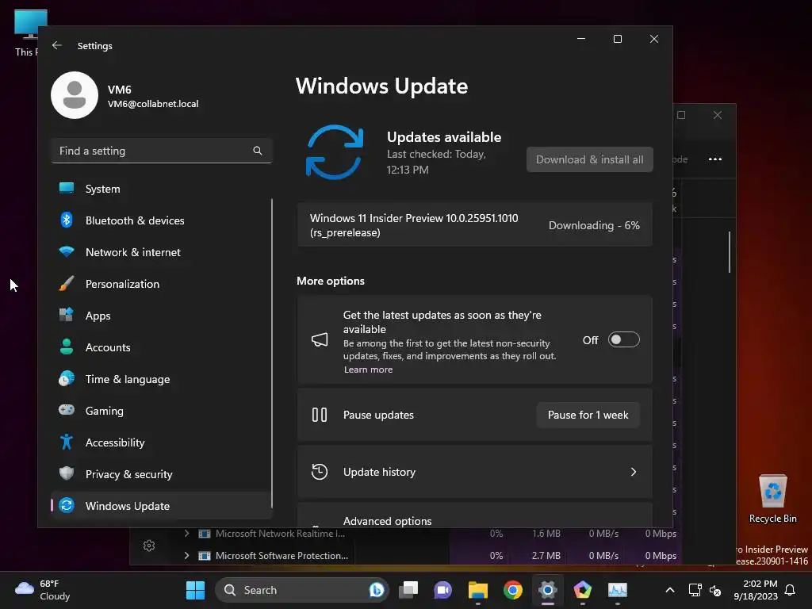Select the Windows 11 Insider Preview update row
This screenshot has width=812, height=609.
(475, 225)
